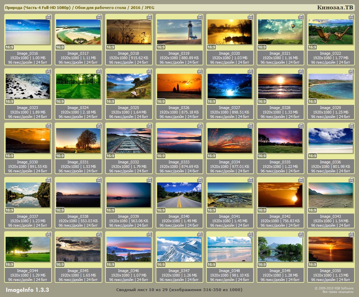Click the "1920x1080 | 2.18 МБ" size line
Screen dimensions: 359x297
point(78,112)
